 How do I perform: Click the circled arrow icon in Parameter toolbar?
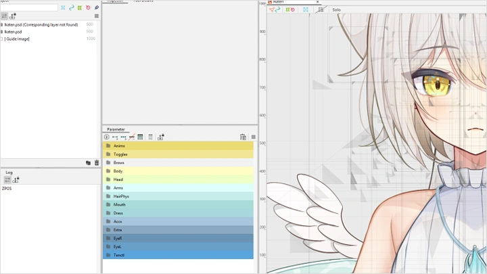coord(107,137)
